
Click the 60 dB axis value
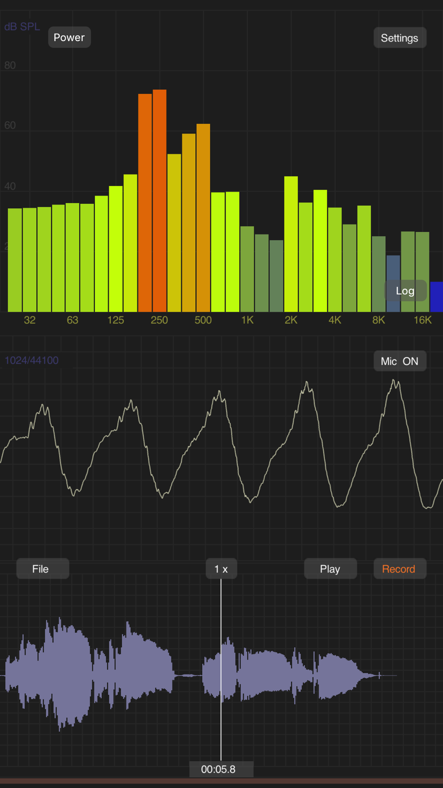(10, 125)
